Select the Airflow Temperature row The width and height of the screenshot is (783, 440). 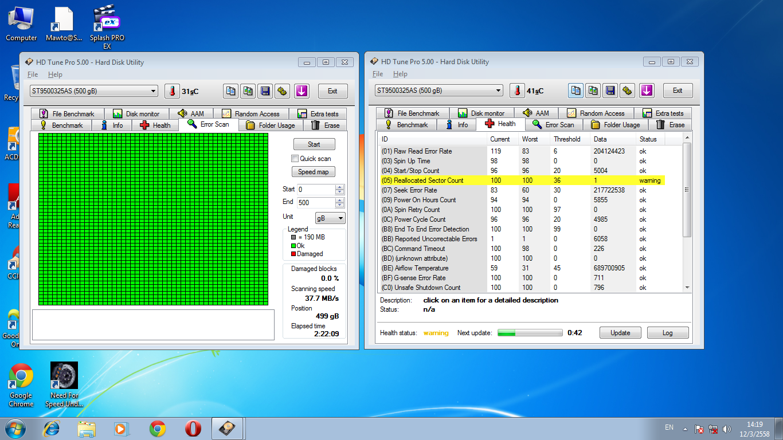click(x=522, y=268)
